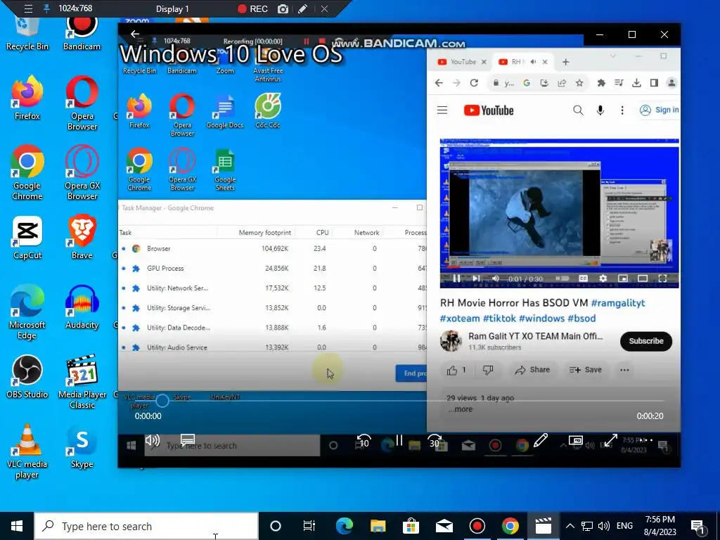Toggle the pin icon on the top toolbar

point(46,8)
